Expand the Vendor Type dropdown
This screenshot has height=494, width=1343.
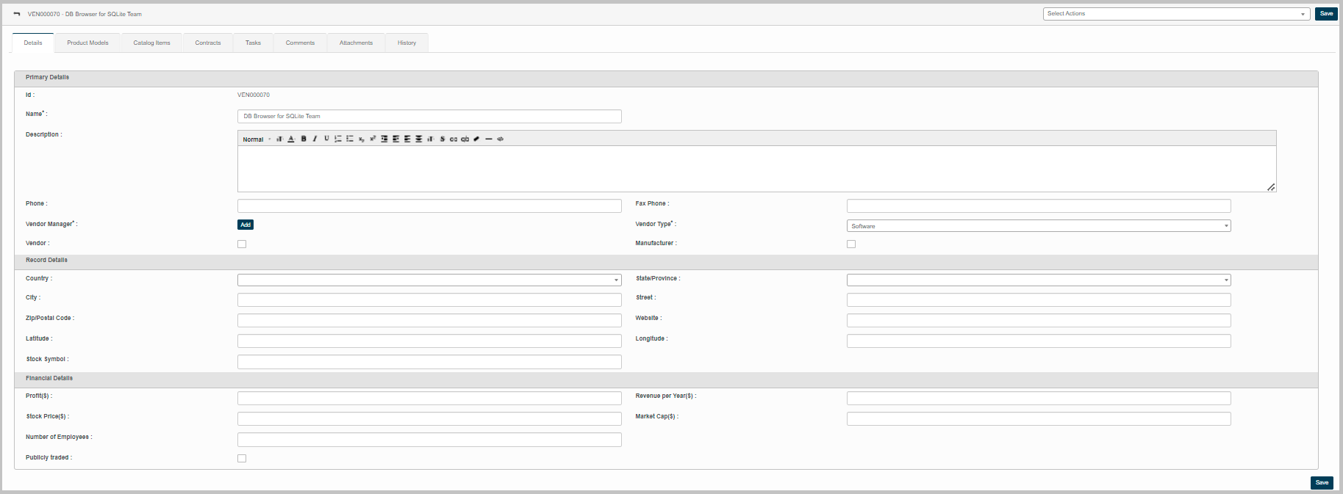pos(1038,226)
